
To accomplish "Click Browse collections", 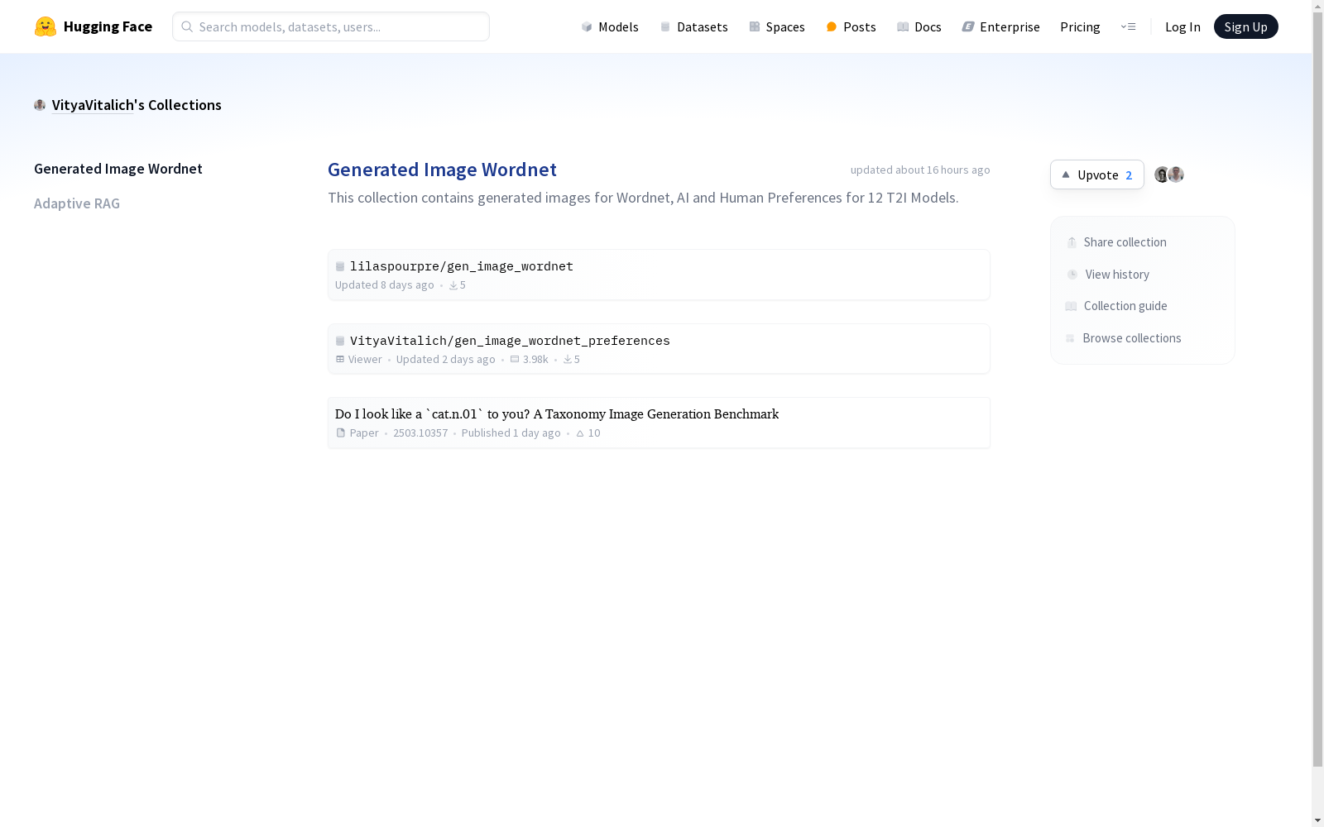I will point(1123,338).
